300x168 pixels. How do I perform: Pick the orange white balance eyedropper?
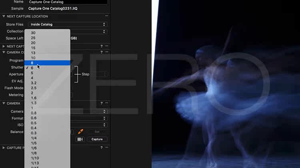80,132
